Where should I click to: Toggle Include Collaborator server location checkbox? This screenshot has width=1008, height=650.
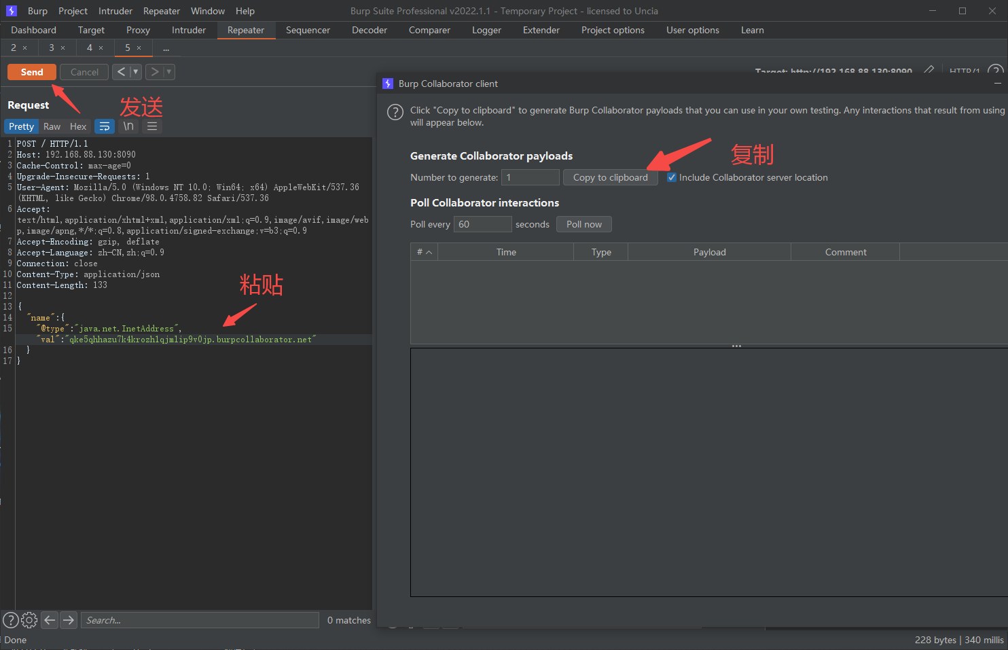[672, 177]
